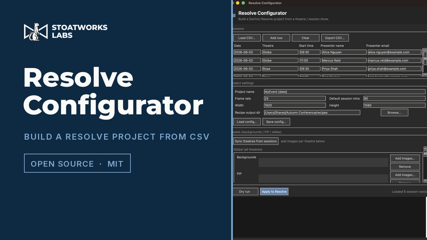Click alice.nguyen@example.com email field
Viewport: 427px width, 240px height.
394,52
